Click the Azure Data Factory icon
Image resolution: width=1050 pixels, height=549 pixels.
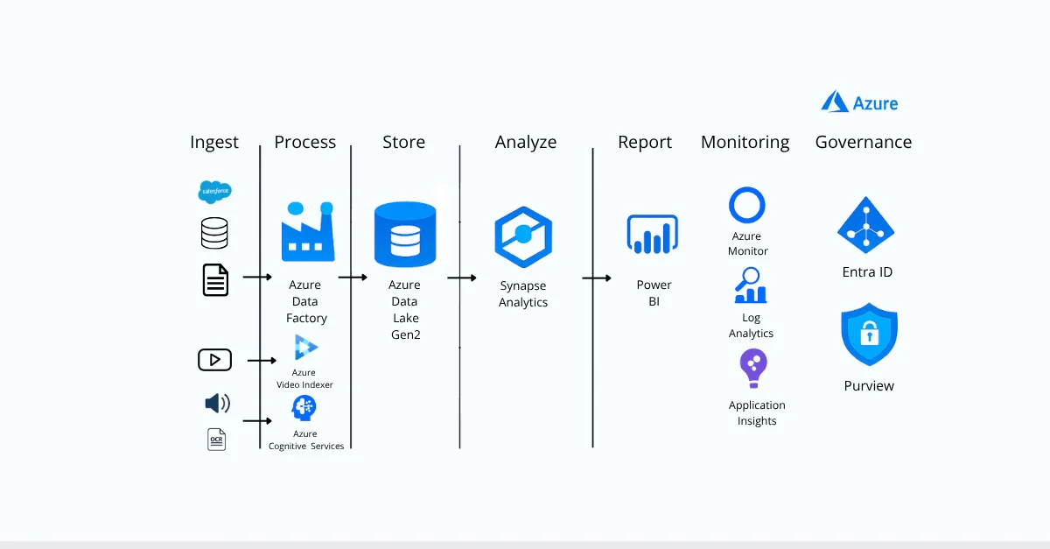[x=308, y=231]
